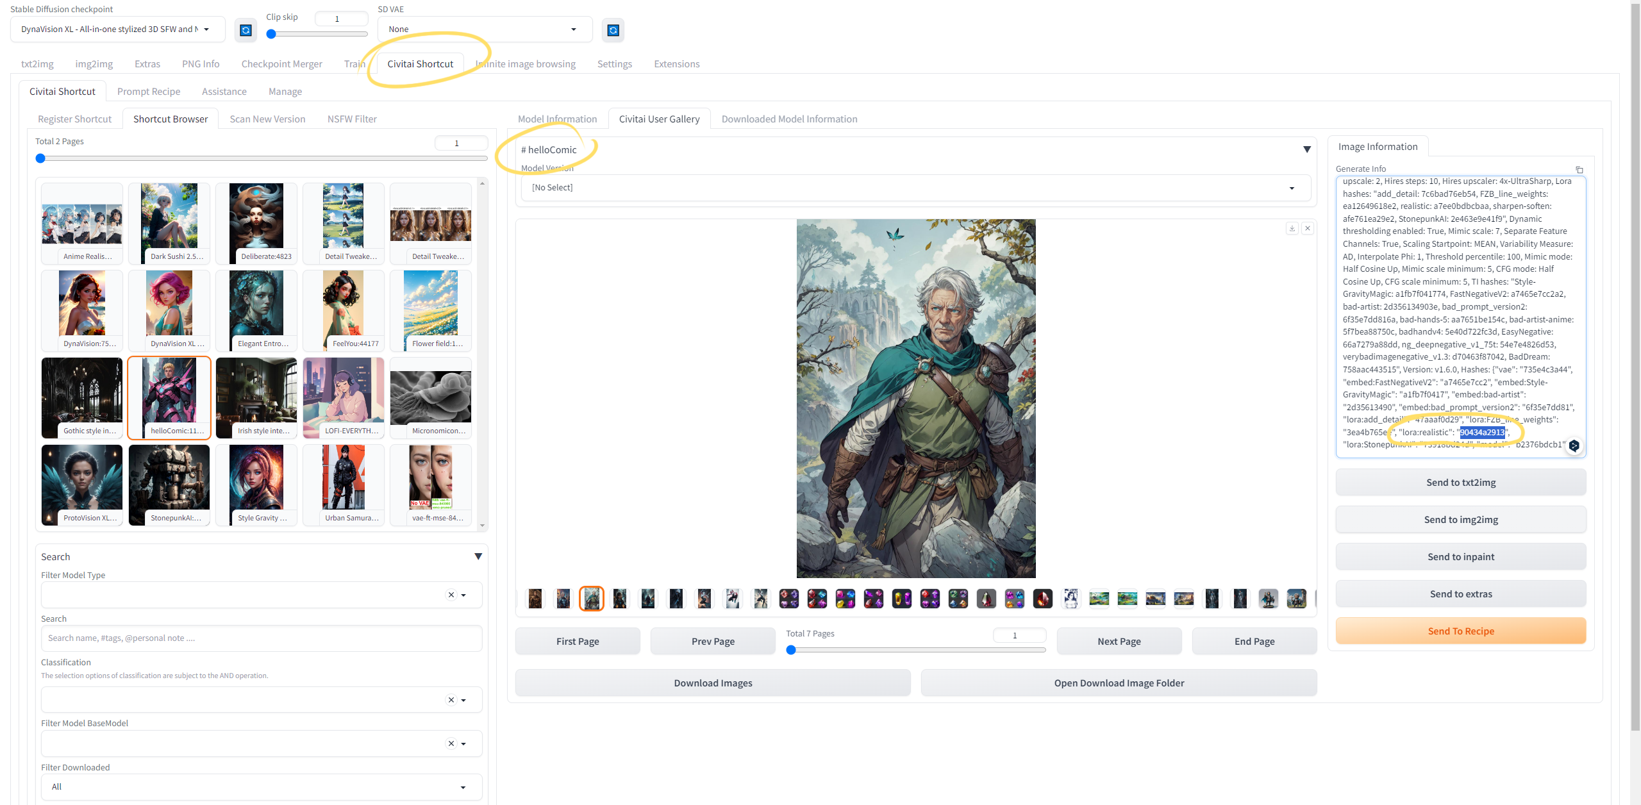
Task: Click Send to txt2img button
Action: click(x=1461, y=483)
